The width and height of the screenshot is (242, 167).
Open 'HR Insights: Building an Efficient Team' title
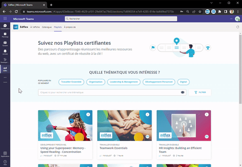point(180,150)
